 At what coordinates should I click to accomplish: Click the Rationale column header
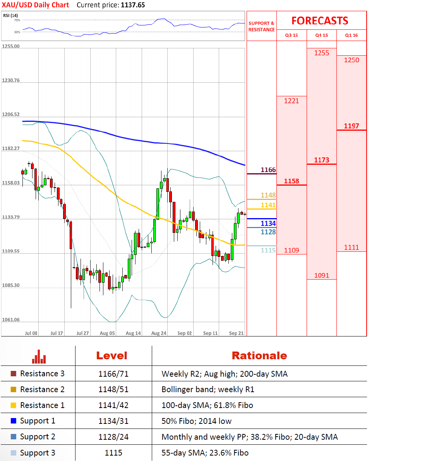(259, 356)
